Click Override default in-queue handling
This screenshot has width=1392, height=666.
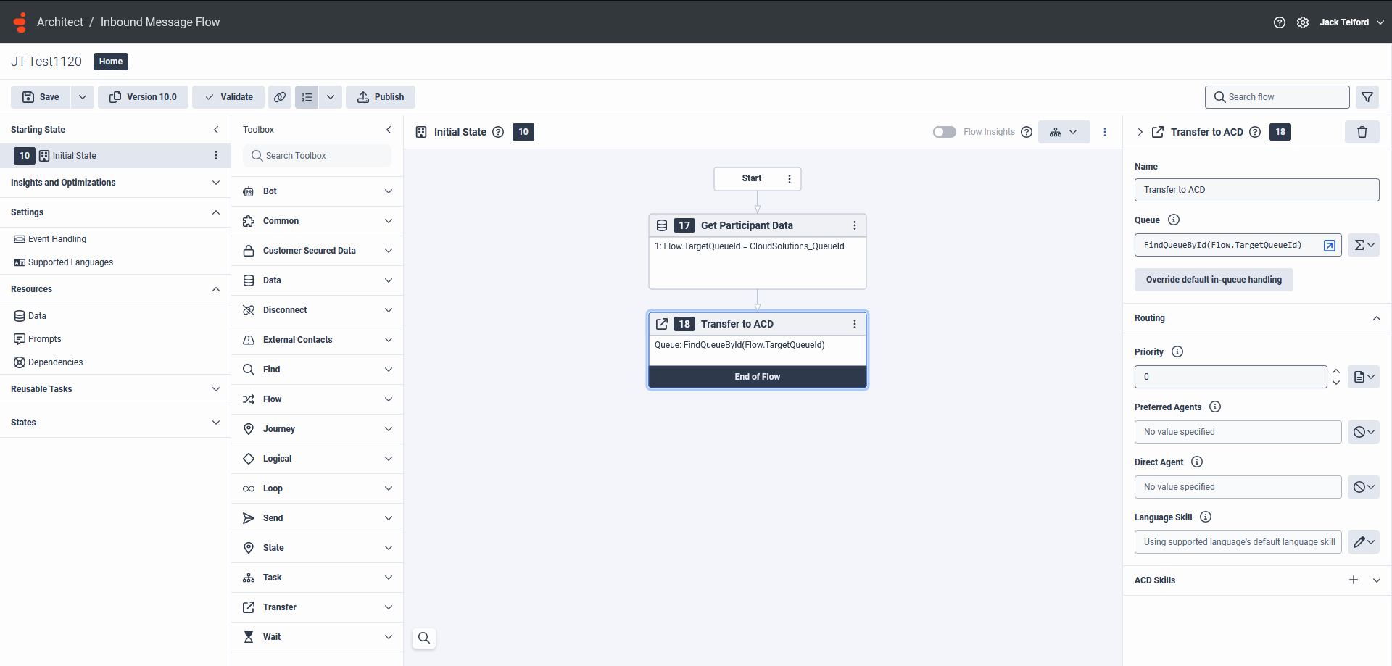(x=1214, y=279)
